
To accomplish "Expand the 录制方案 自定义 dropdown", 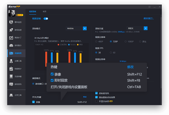I will pos(146,28).
